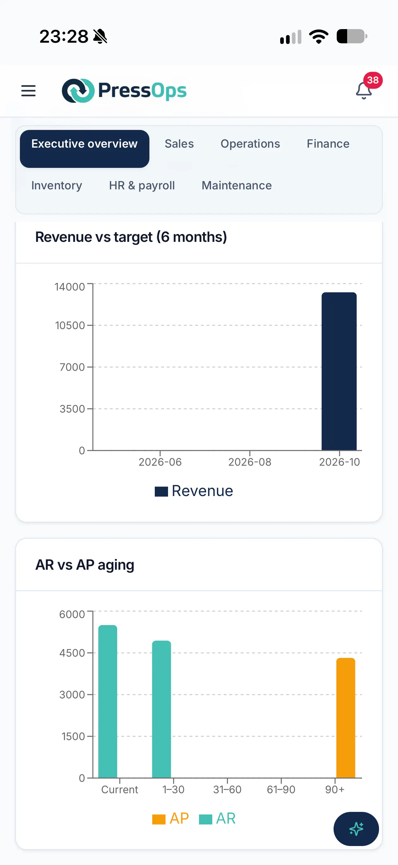Tap the 90+ AP orange bar
The height and width of the screenshot is (865, 398).
point(346,718)
